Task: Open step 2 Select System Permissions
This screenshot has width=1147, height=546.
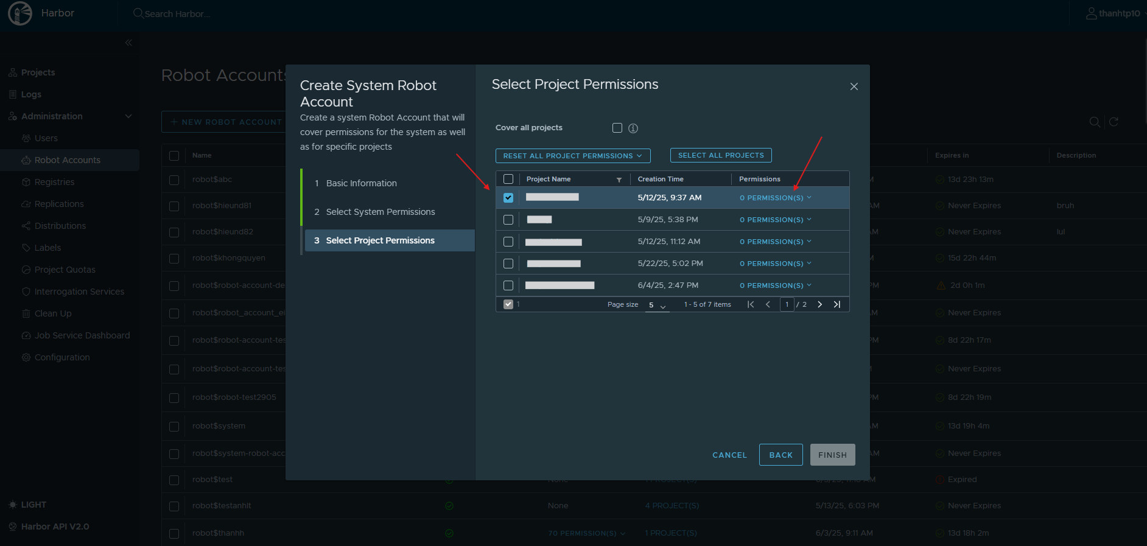Action: pyautogui.click(x=380, y=212)
